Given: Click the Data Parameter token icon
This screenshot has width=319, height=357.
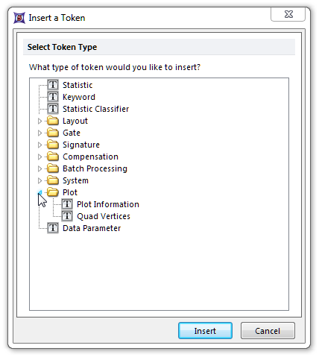Looking at the screenshot, I should pos(53,228).
